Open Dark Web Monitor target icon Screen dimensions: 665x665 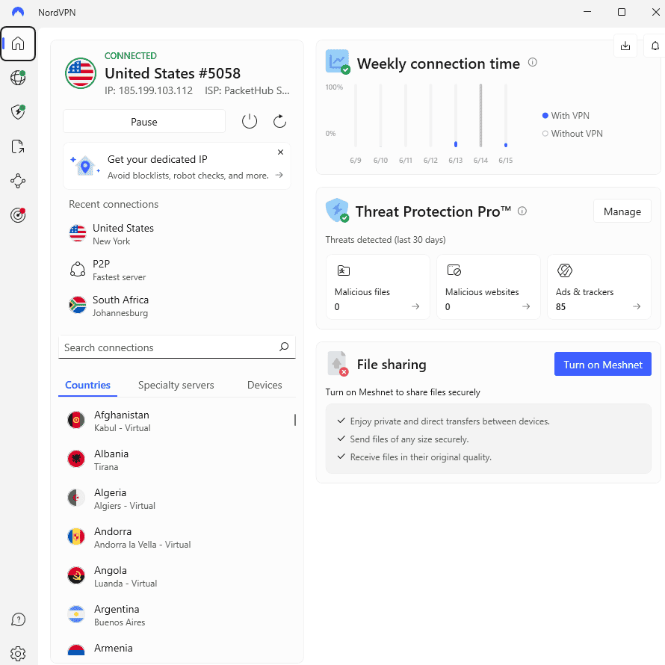[18, 215]
